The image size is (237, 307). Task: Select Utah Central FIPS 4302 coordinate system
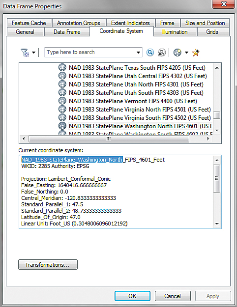[x=138, y=76]
